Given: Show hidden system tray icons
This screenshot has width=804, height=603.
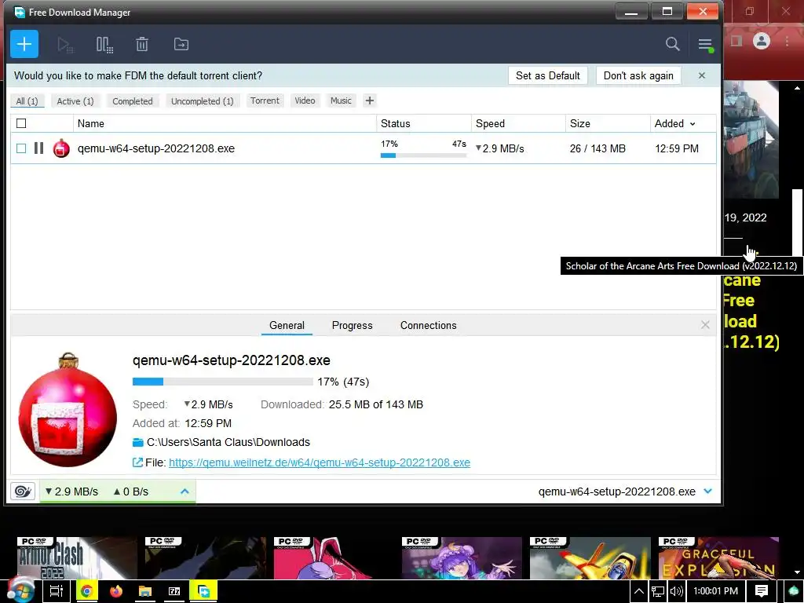Looking at the screenshot, I should click(639, 591).
